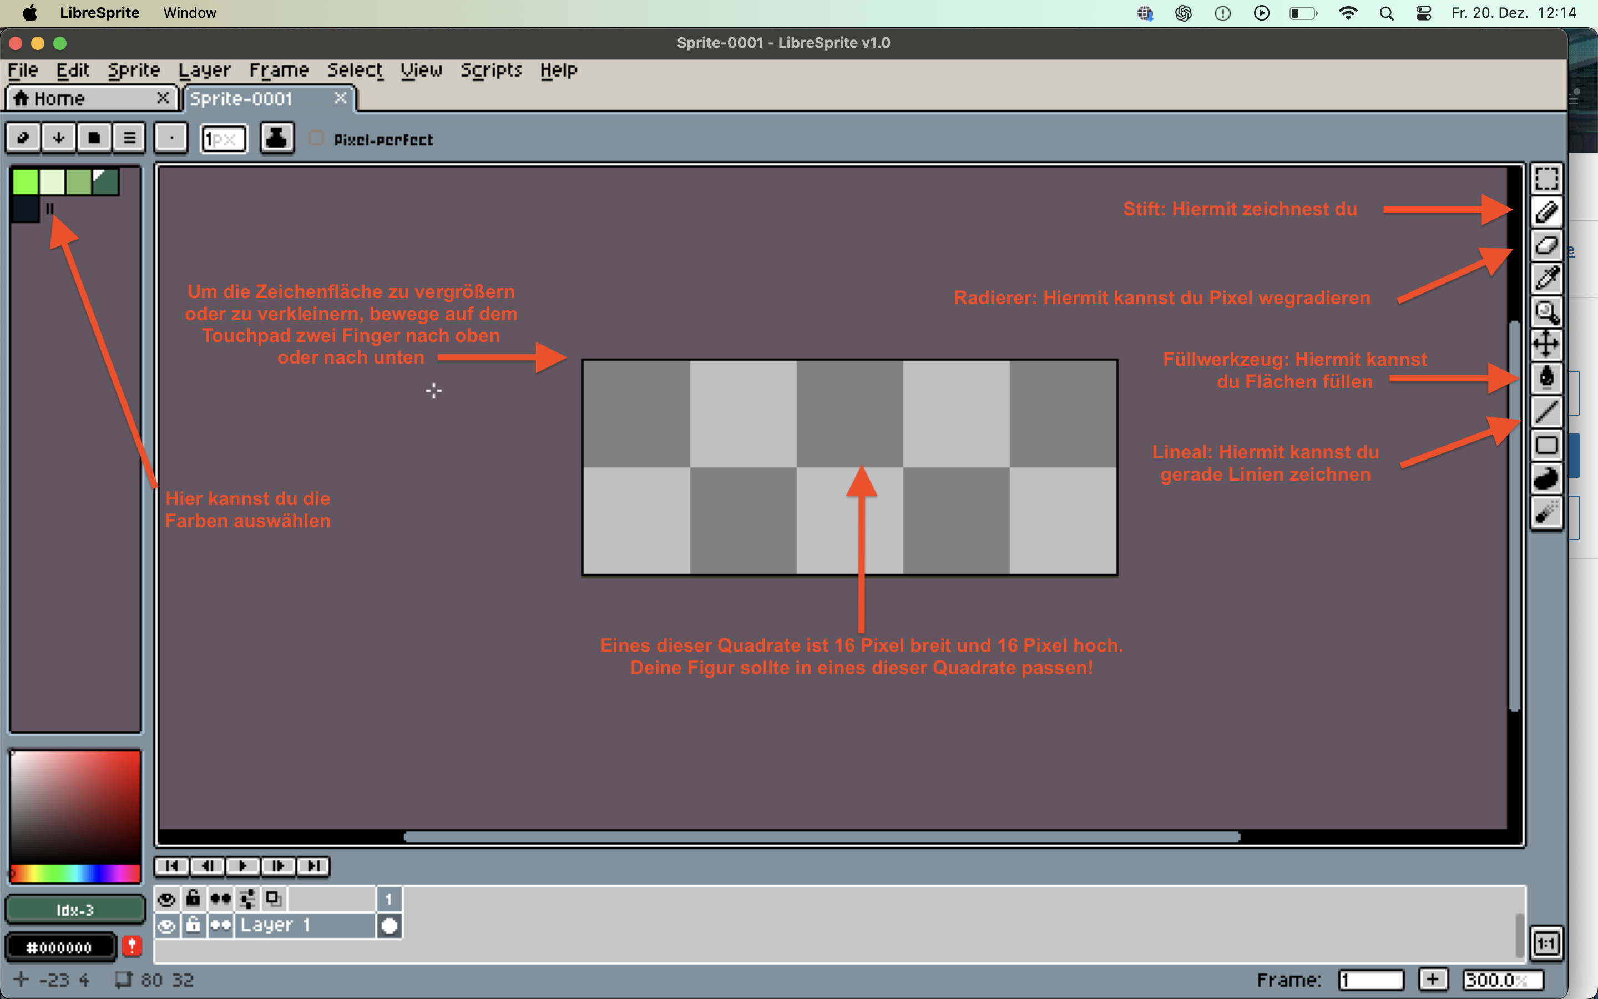Lock Layer 1 with the padlock icon

coord(193,926)
